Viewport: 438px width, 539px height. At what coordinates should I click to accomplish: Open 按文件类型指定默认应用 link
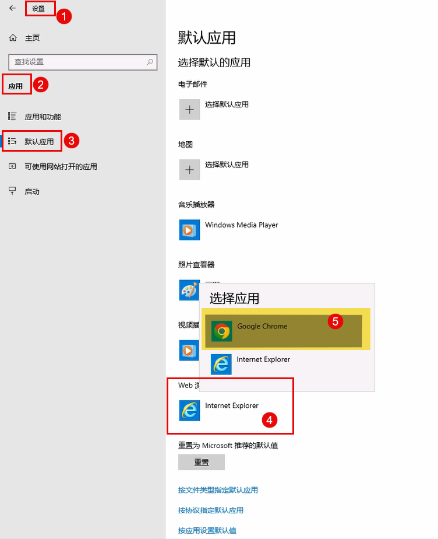(x=218, y=490)
